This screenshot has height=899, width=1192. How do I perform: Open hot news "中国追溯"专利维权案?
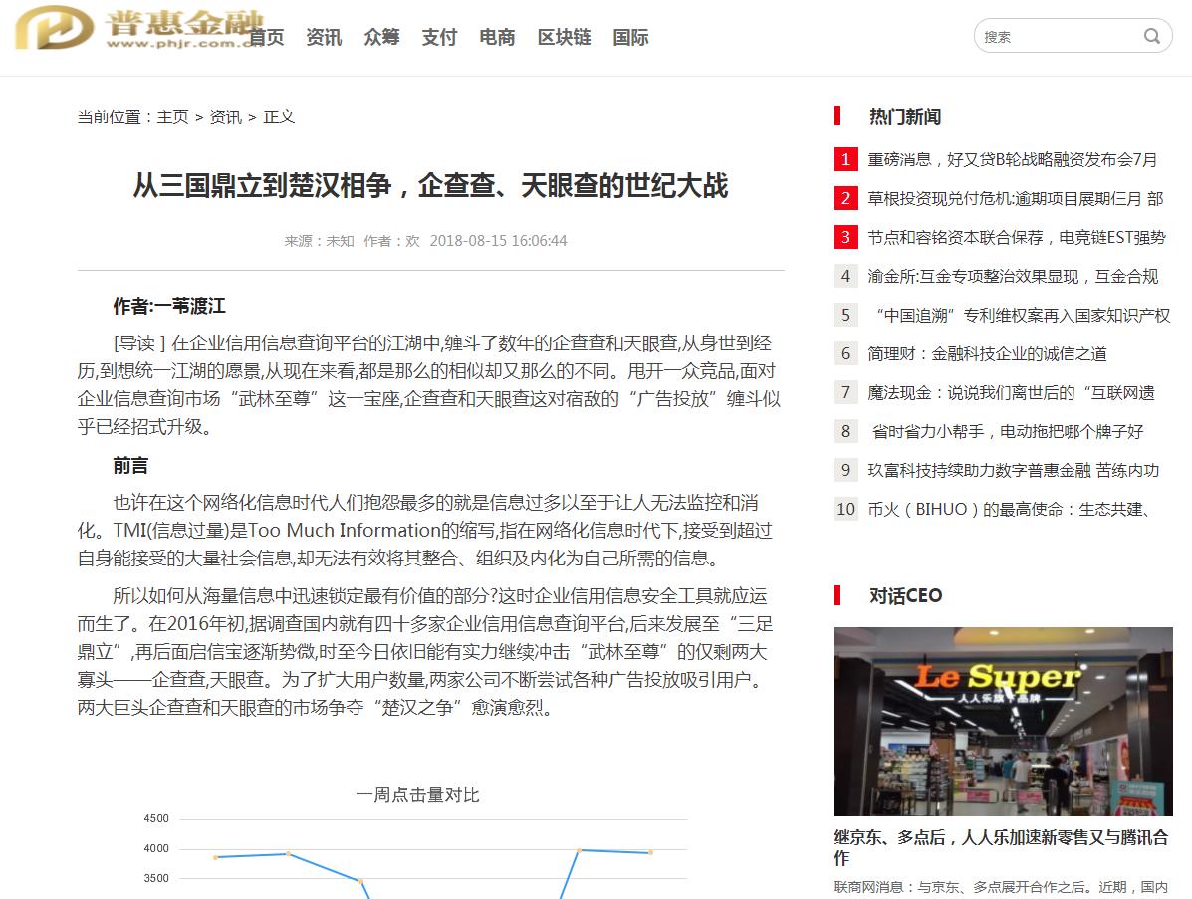1022,315
